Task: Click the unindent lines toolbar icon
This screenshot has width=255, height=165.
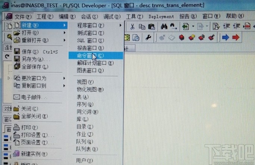Action: coord(237,26)
